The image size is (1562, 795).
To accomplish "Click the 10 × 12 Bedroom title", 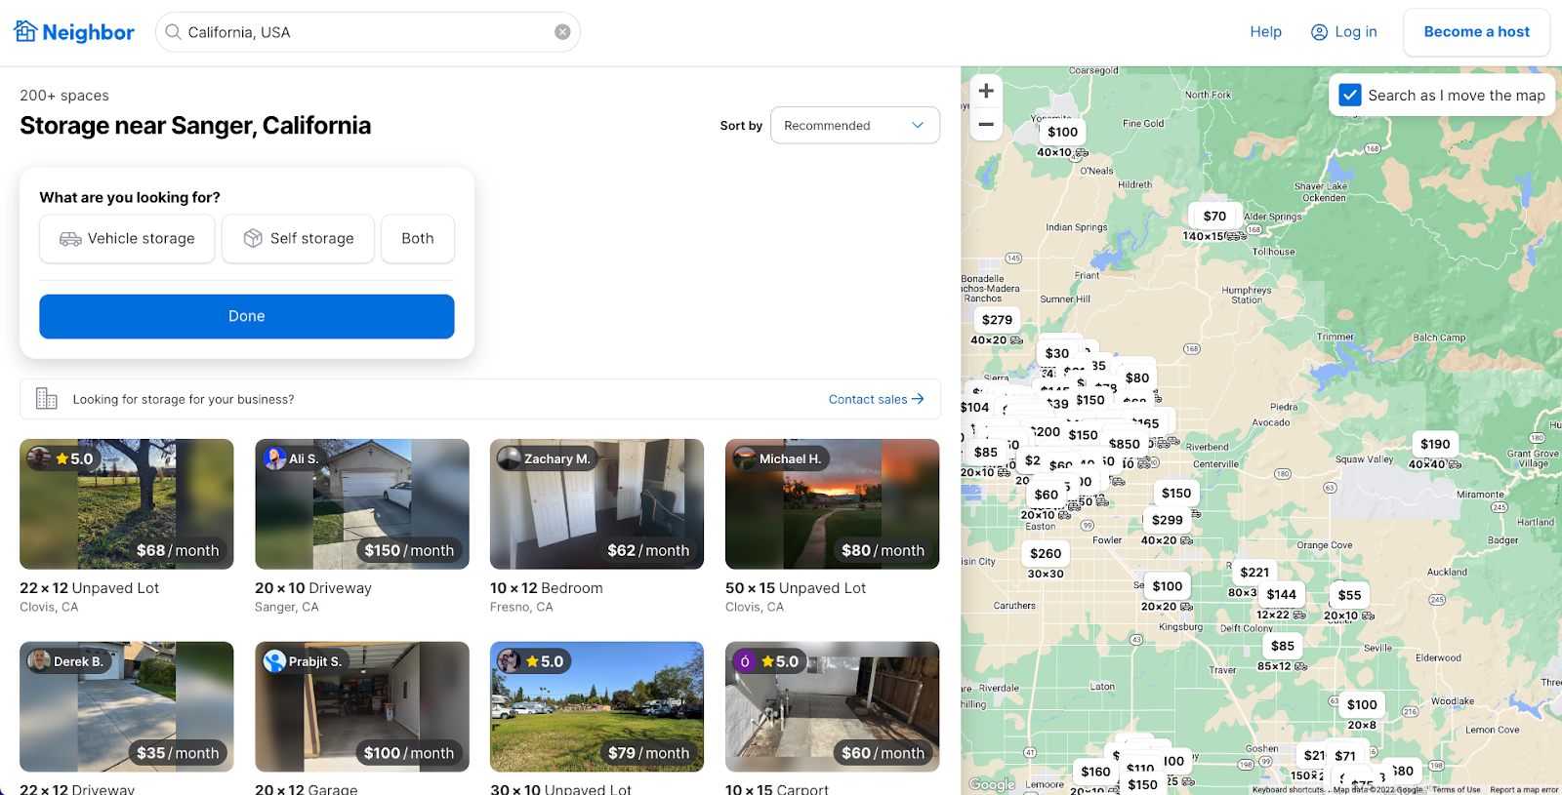I will click(x=547, y=588).
